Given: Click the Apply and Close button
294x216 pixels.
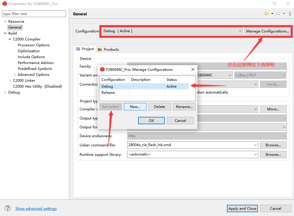Looking at the screenshot, I should tap(242, 208).
